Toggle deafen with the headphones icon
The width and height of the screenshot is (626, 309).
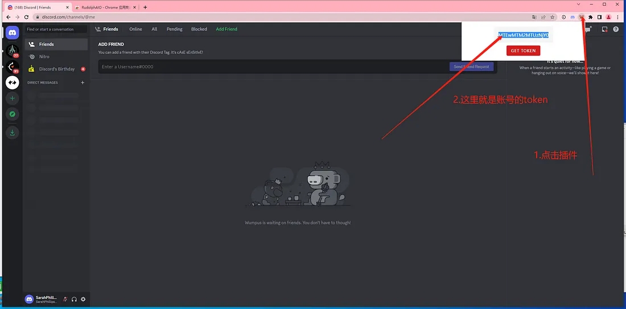(x=74, y=299)
